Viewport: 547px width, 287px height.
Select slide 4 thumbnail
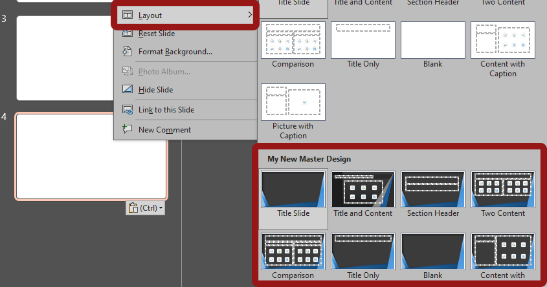pyautogui.click(x=91, y=156)
